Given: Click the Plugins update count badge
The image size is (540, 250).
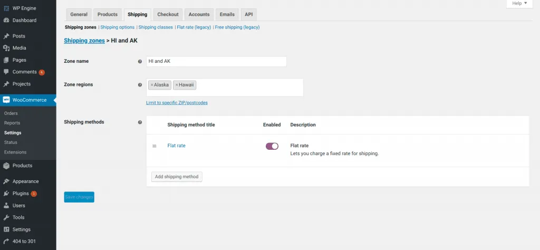Looking at the screenshot, I should [x=34, y=194].
